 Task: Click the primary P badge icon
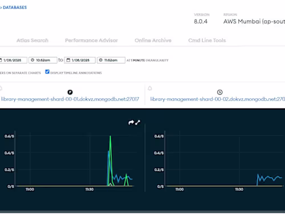pyautogui.click(x=70, y=92)
